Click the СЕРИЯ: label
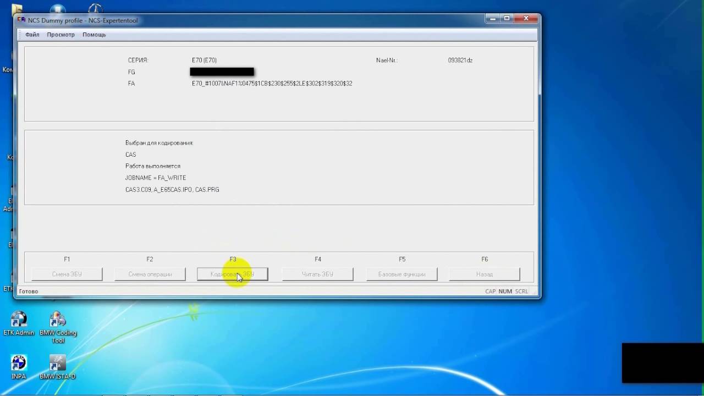 click(138, 60)
